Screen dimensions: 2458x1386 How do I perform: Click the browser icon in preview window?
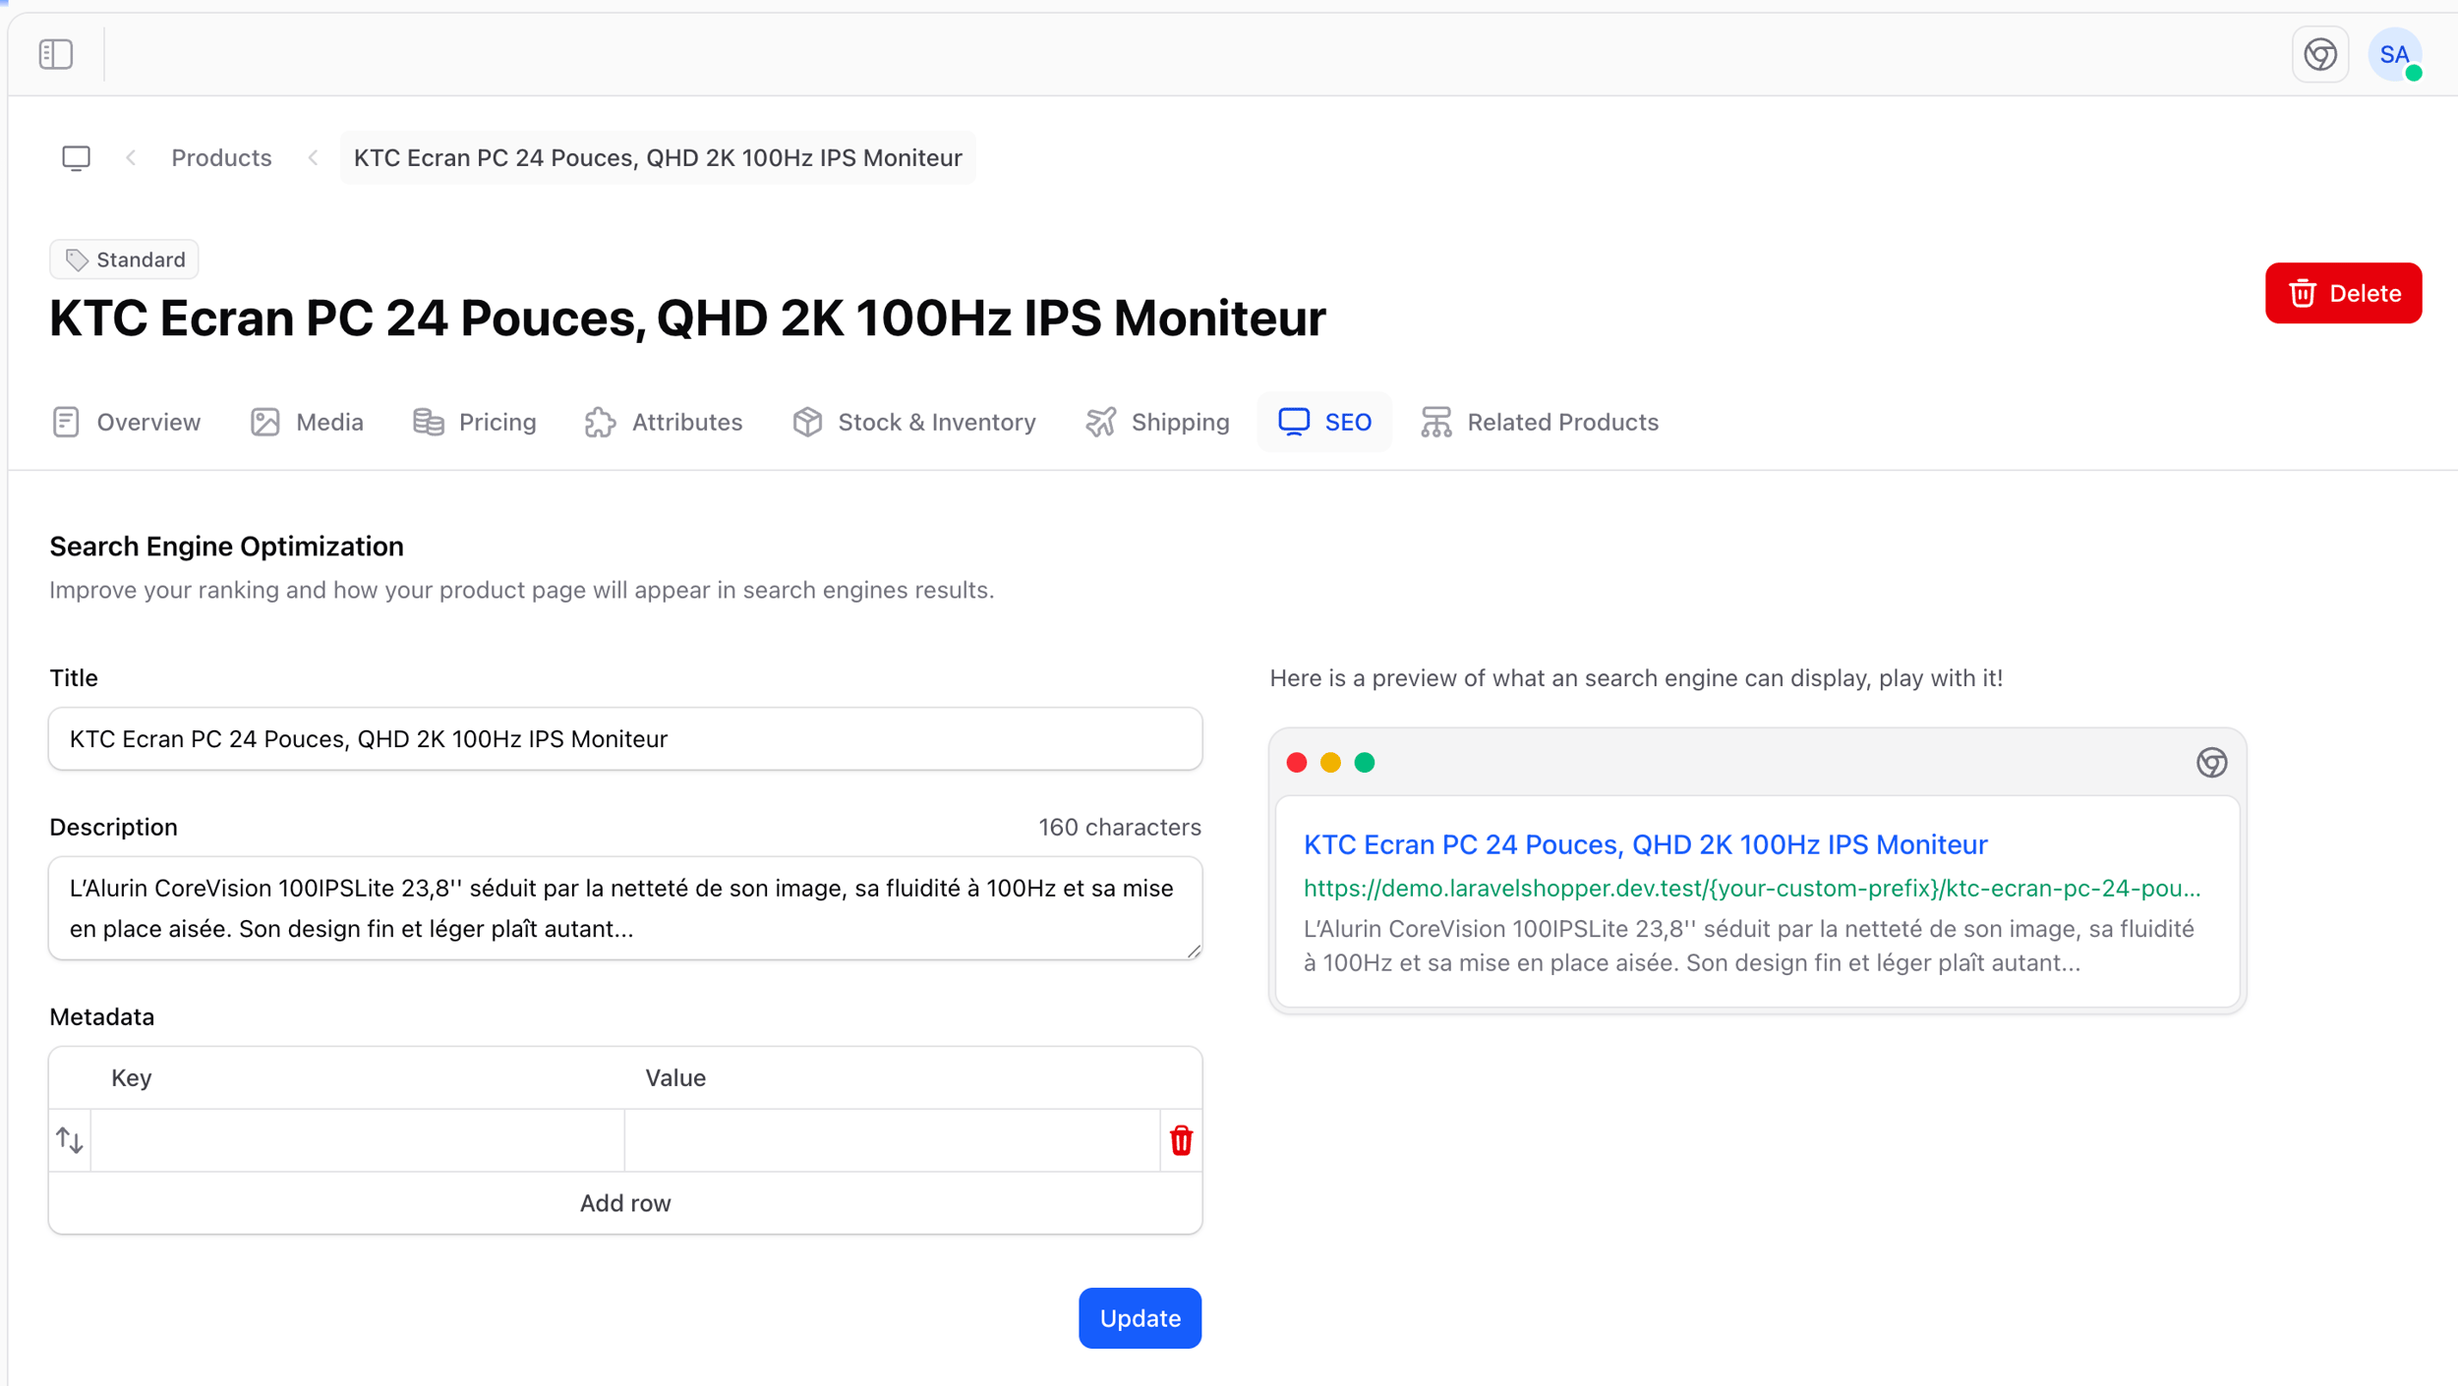click(x=2211, y=763)
